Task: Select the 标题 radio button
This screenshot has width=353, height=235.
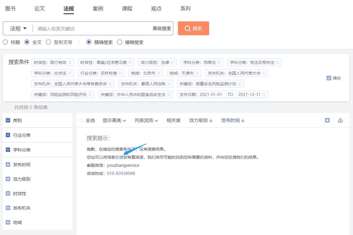Action: click(x=5, y=42)
